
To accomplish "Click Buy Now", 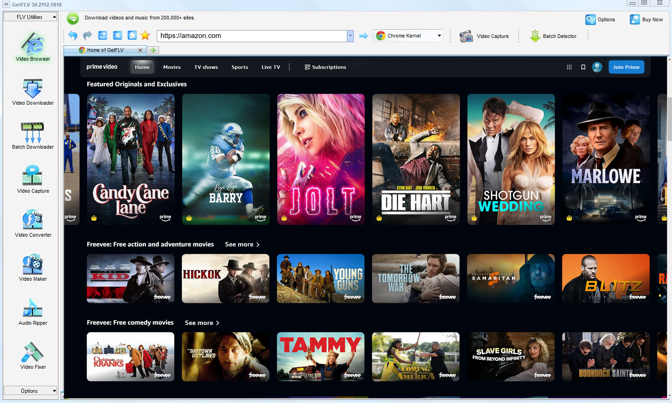I will coord(646,19).
